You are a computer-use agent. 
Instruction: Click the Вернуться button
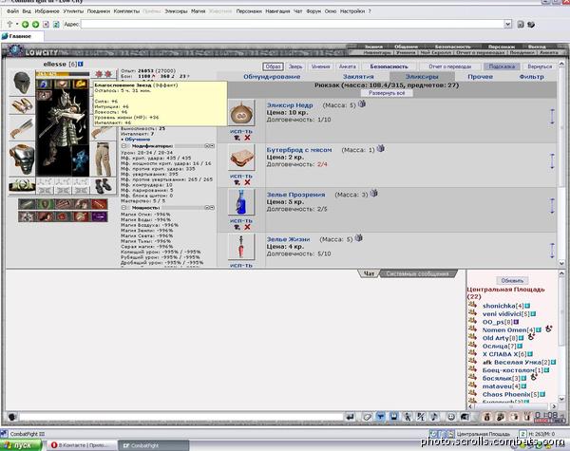coord(540,66)
